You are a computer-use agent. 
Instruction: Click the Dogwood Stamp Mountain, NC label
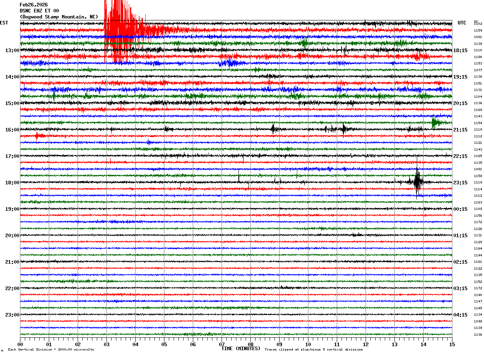pyautogui.click(x=59, y=17)
